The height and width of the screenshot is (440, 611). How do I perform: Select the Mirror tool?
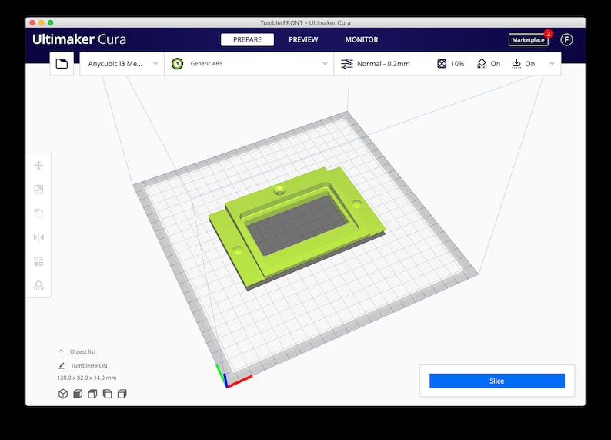38,237
